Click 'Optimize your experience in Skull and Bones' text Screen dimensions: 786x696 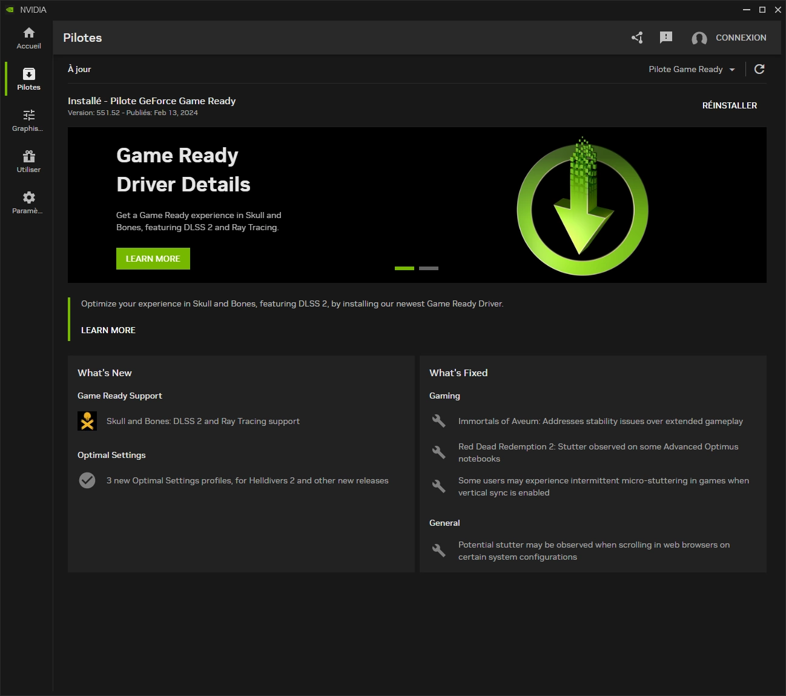click(x=292, y=303)
